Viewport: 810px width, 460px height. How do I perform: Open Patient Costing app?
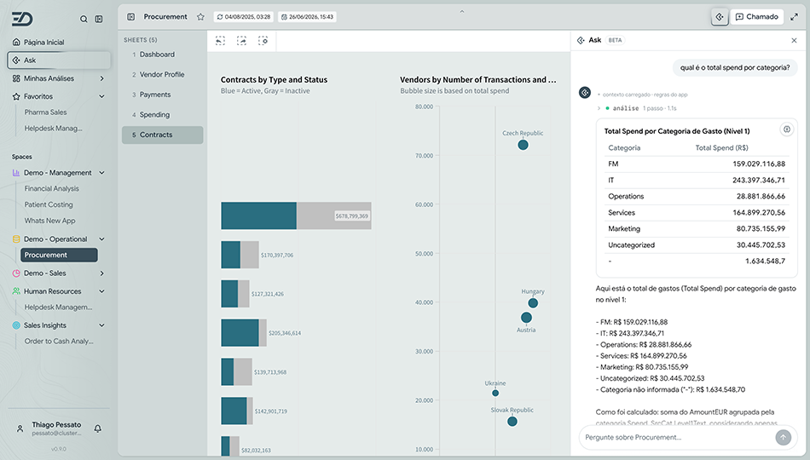(x=49, y=204)
